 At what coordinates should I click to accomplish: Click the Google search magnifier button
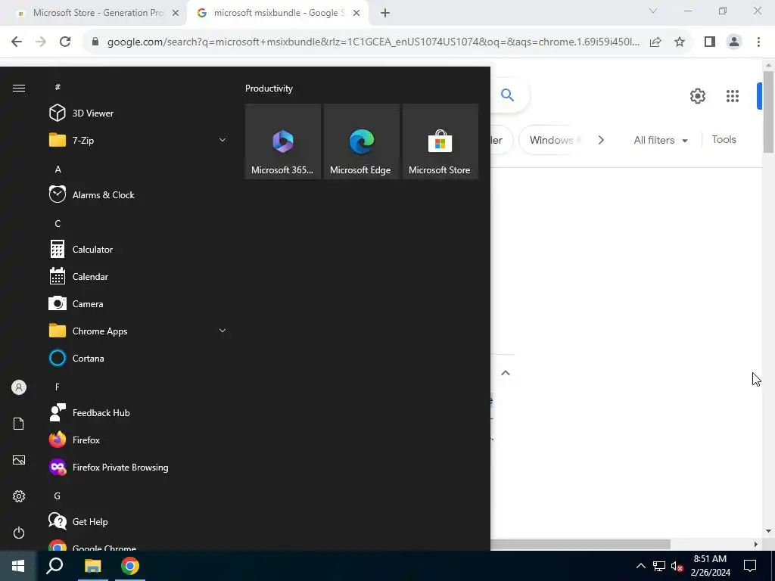[507, 95]
